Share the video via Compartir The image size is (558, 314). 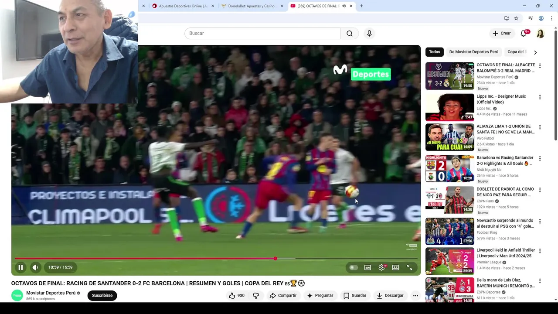pos(283,296)
